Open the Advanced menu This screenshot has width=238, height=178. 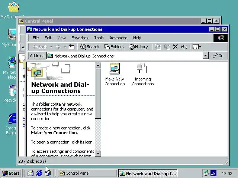(x=118, y=38)
